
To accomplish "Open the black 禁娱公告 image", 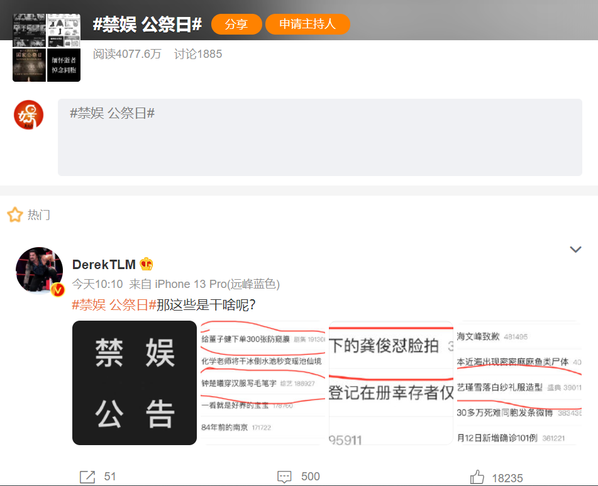I will (x=134, y=383).
